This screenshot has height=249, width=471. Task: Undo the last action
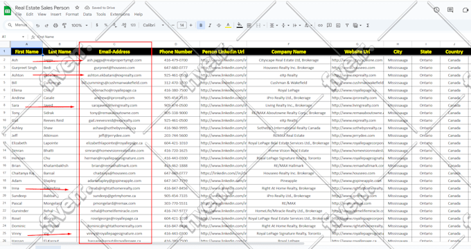point(37,26)
